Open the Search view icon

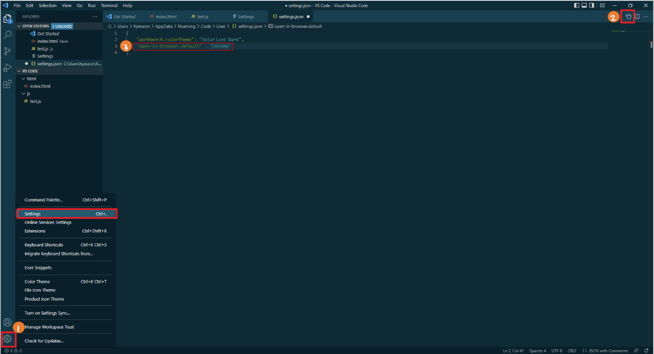[7, 35]
